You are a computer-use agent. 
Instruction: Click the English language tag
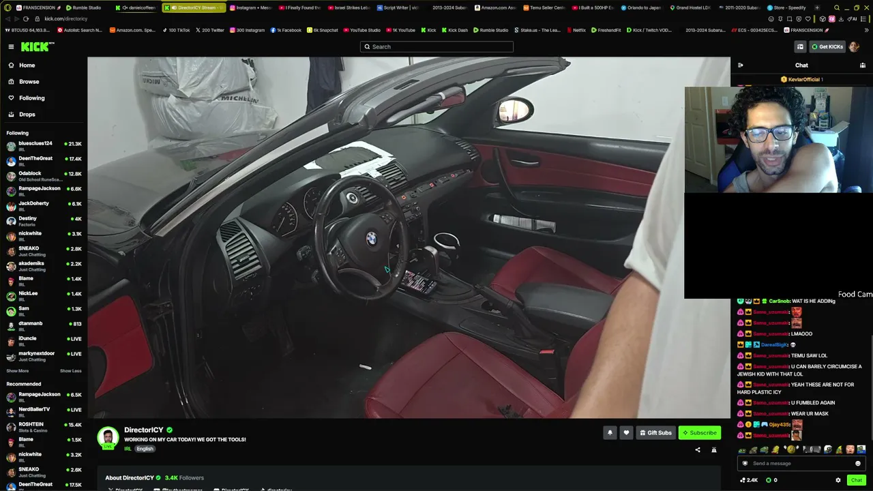tap(145, 449)
